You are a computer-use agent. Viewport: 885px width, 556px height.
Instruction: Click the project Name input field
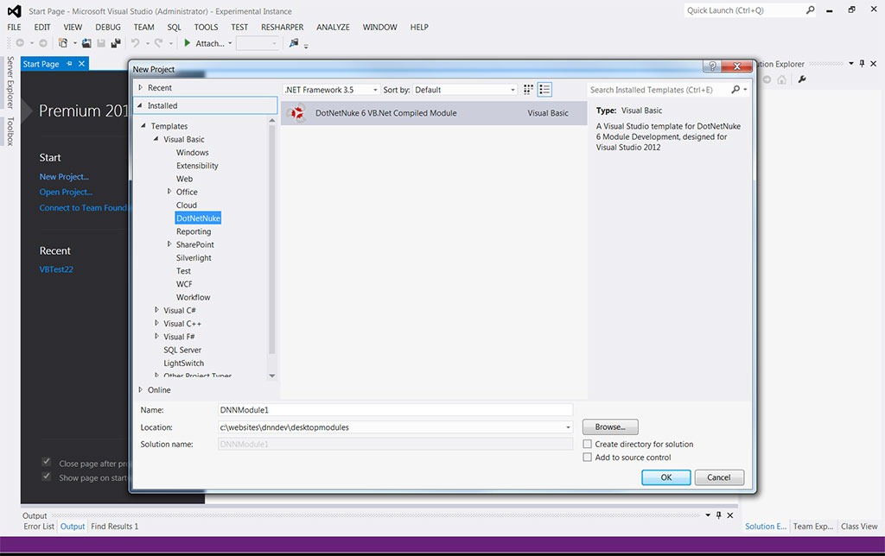coord(395,410)
